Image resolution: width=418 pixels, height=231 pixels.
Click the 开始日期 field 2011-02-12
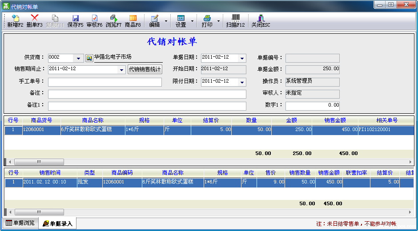[223, 70]
